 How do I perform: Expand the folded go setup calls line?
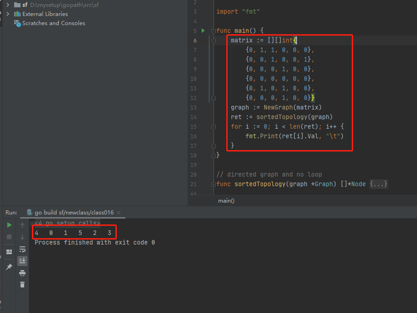32,224
